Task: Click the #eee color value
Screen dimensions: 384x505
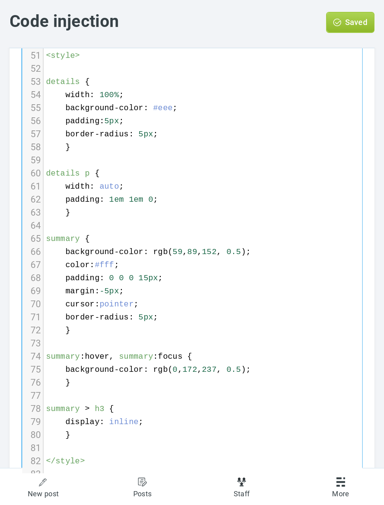Action: 163,108
